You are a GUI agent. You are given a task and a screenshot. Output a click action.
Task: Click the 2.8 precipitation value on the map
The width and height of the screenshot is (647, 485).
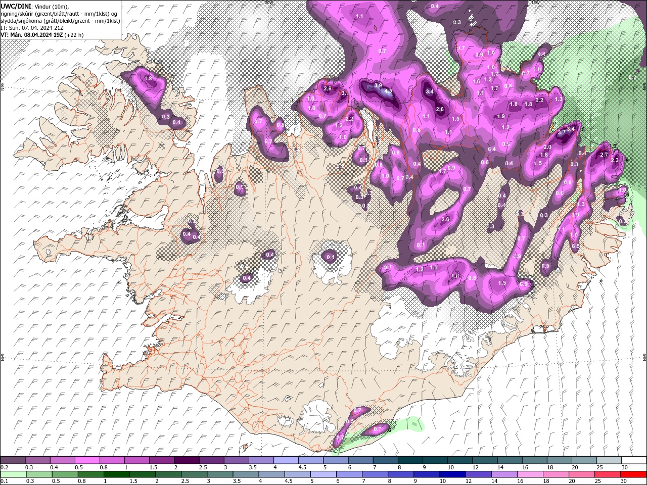(x=328, y=89)
